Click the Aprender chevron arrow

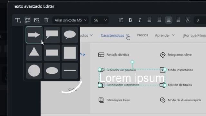click(173, 35)
